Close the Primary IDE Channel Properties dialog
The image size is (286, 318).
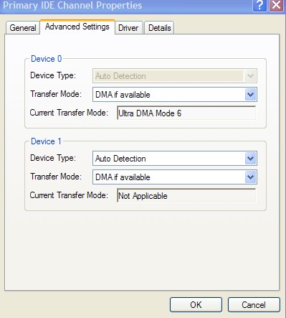[277, 5]
